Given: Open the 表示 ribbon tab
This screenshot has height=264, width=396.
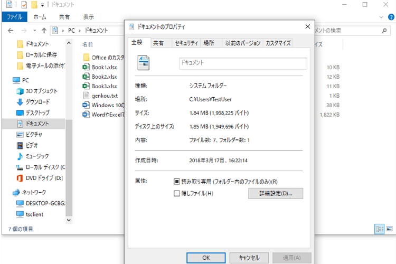Looking at the screenshot, I should [89, 17].
